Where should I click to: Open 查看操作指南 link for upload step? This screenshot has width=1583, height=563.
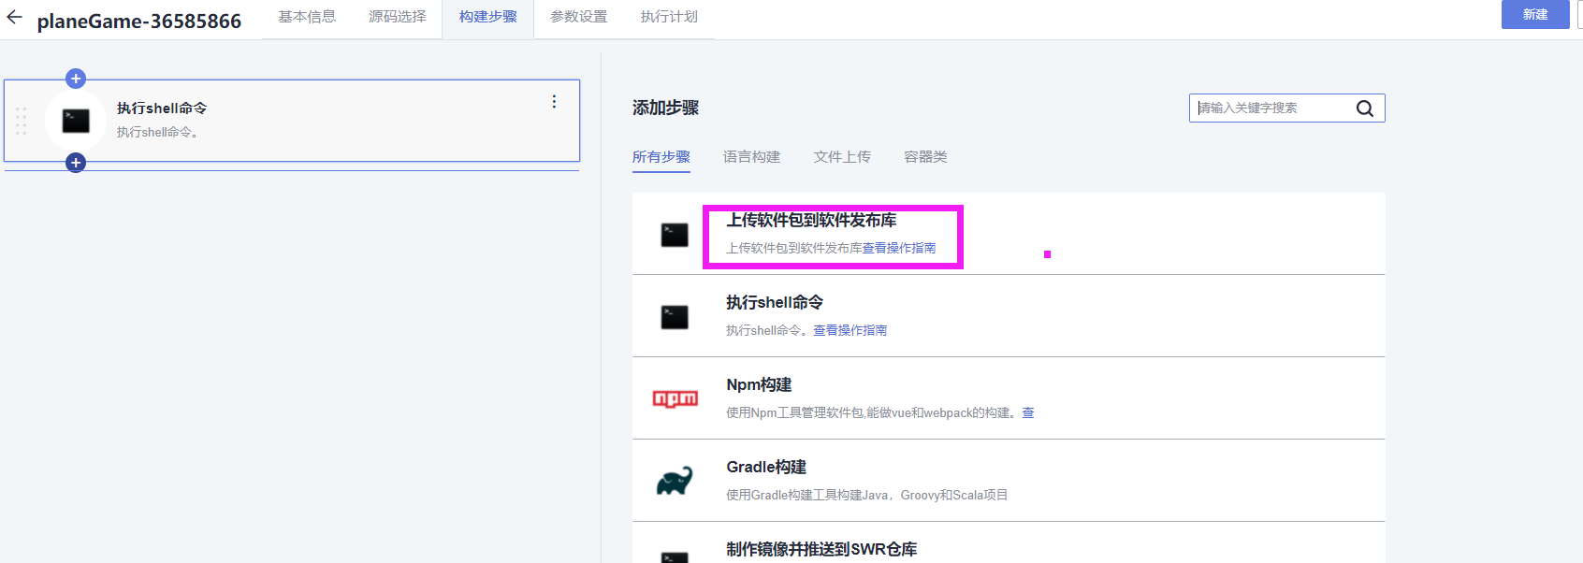(x=899, y=249)
